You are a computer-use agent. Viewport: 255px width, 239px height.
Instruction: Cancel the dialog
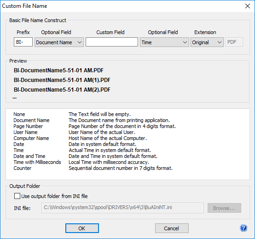tap(172, 228)
